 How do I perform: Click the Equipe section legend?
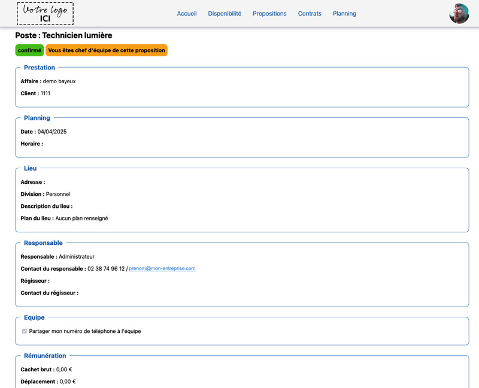[x=34, y=317]
